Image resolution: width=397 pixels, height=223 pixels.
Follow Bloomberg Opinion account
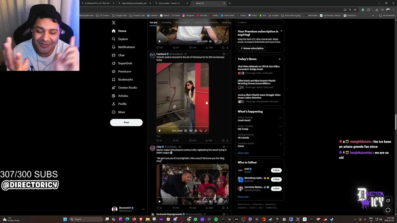pos(276,179)
